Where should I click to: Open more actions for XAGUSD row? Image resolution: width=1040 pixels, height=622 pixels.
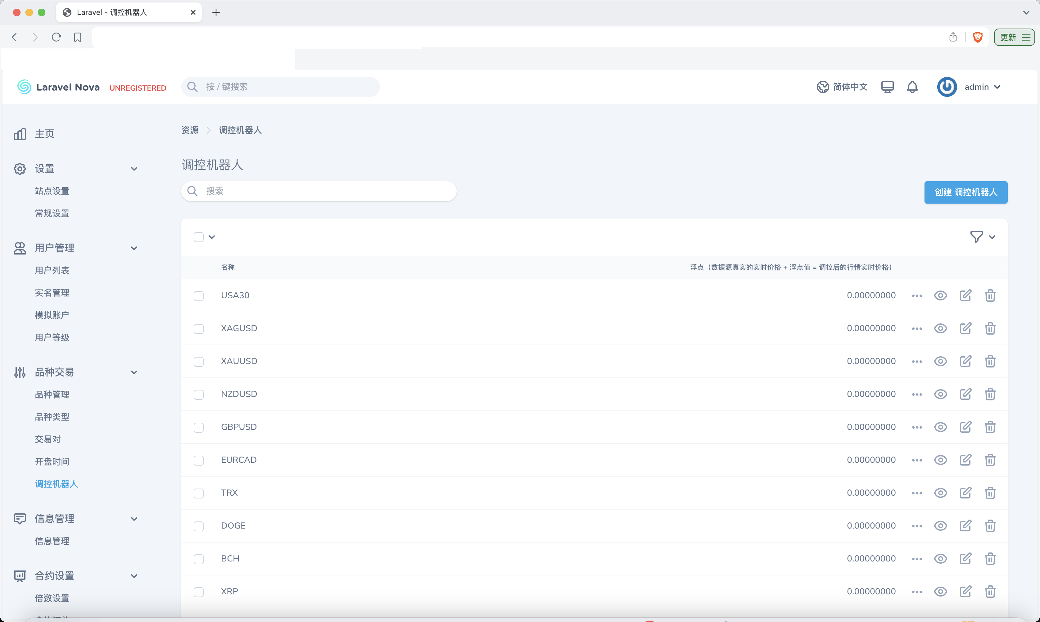(917, 329)
